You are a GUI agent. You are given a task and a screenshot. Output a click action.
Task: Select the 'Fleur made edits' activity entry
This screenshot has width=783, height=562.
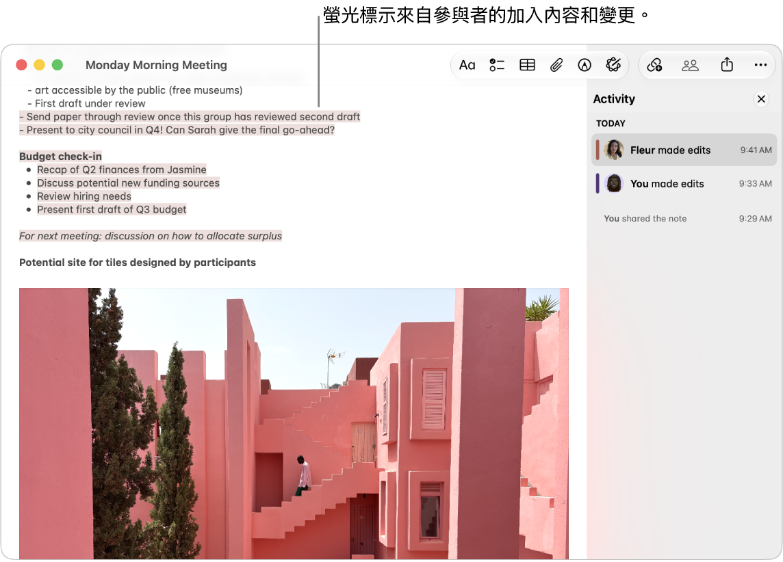tap(684, 150)
